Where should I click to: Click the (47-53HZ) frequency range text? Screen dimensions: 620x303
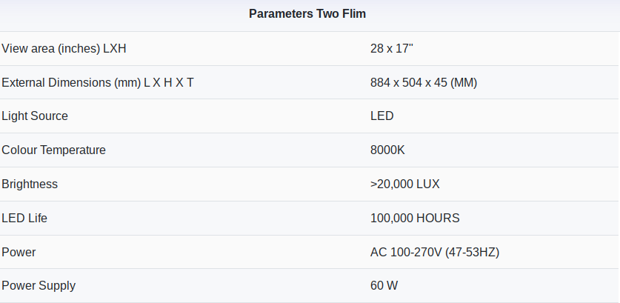click(x=473, y=253)
